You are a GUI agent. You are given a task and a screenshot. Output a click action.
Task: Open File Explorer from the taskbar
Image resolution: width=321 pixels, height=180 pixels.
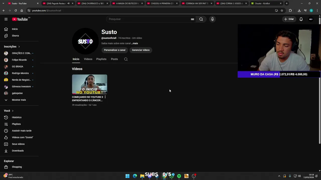(142, 176)
